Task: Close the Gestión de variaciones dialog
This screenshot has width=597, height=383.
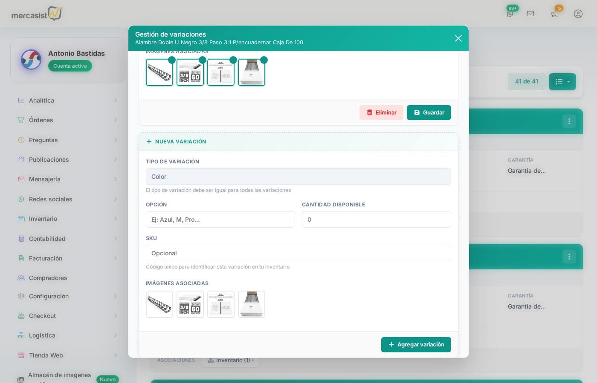Action: click(x=458, y=38)
